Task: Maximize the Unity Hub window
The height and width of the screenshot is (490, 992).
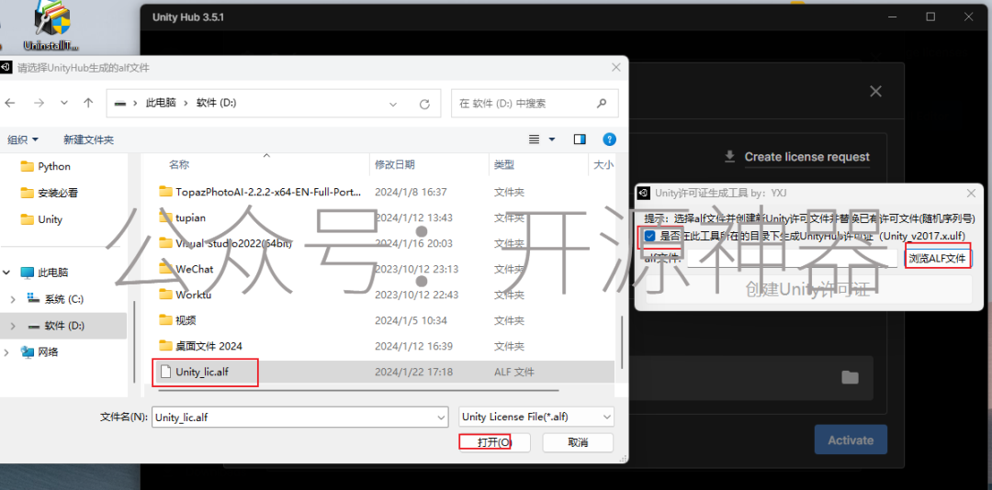Action: tap(930, 17)
